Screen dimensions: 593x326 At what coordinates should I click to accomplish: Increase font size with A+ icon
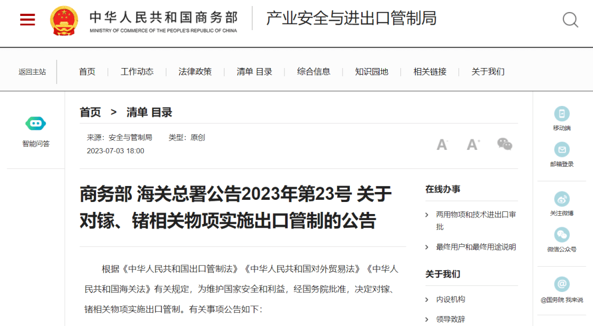click(473, 144)
